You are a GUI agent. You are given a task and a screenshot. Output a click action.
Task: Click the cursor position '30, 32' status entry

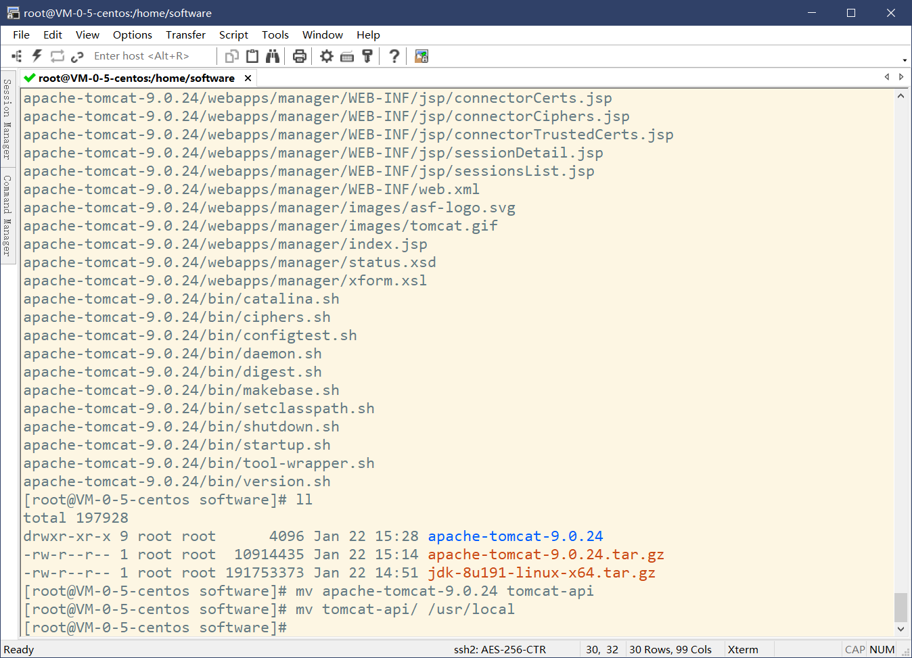602,649
